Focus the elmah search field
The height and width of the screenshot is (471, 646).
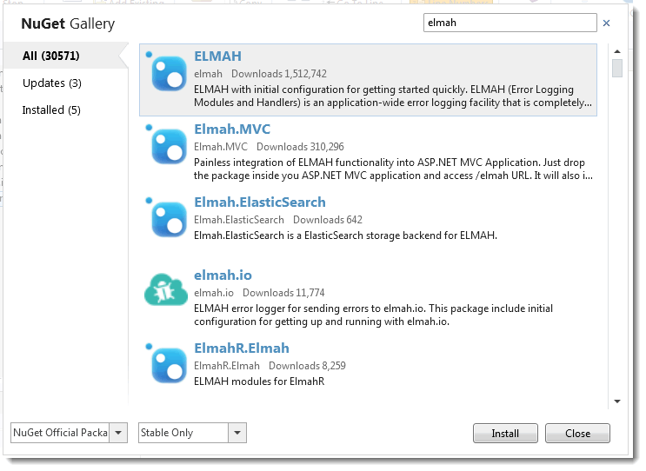[510, 23]
